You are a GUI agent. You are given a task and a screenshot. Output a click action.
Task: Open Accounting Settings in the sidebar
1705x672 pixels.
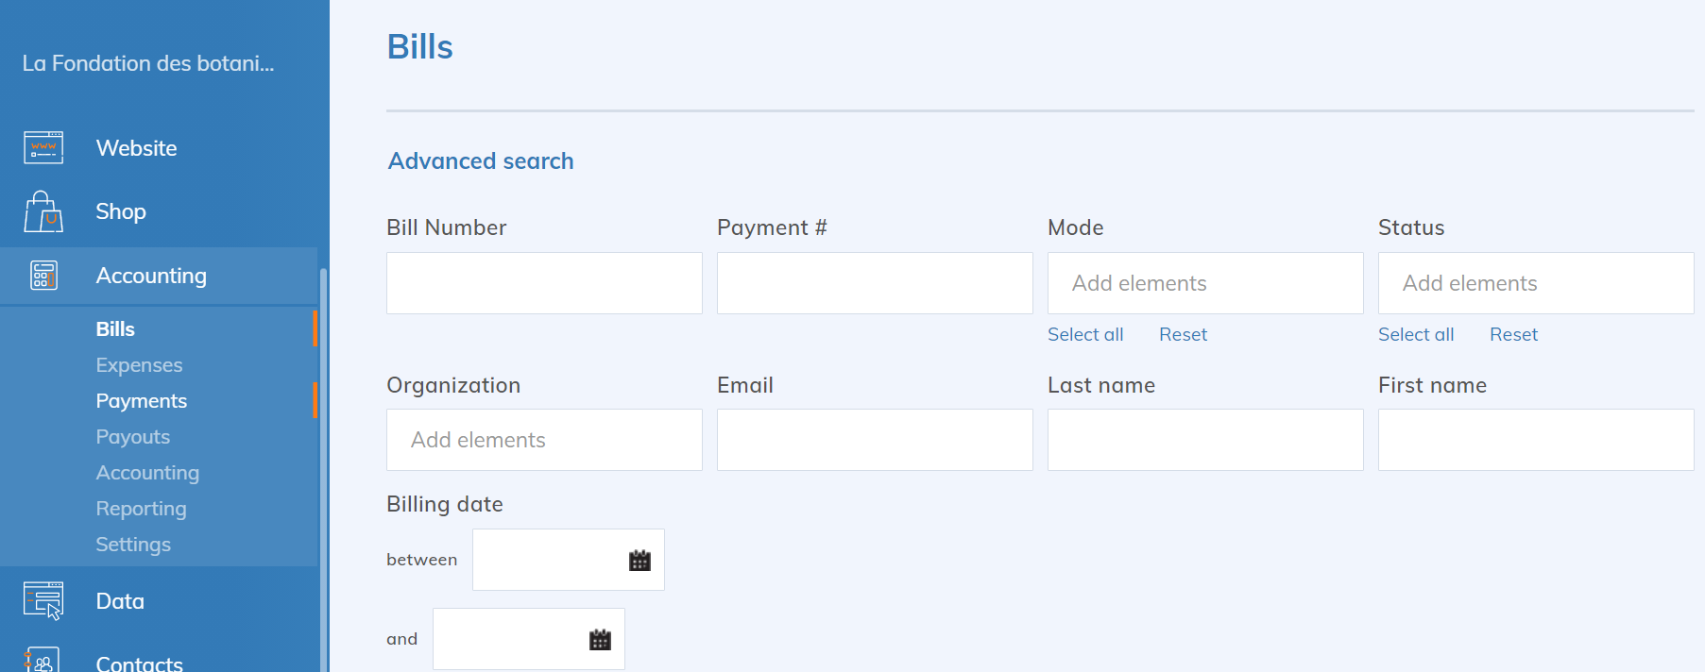tap(133, 545)
